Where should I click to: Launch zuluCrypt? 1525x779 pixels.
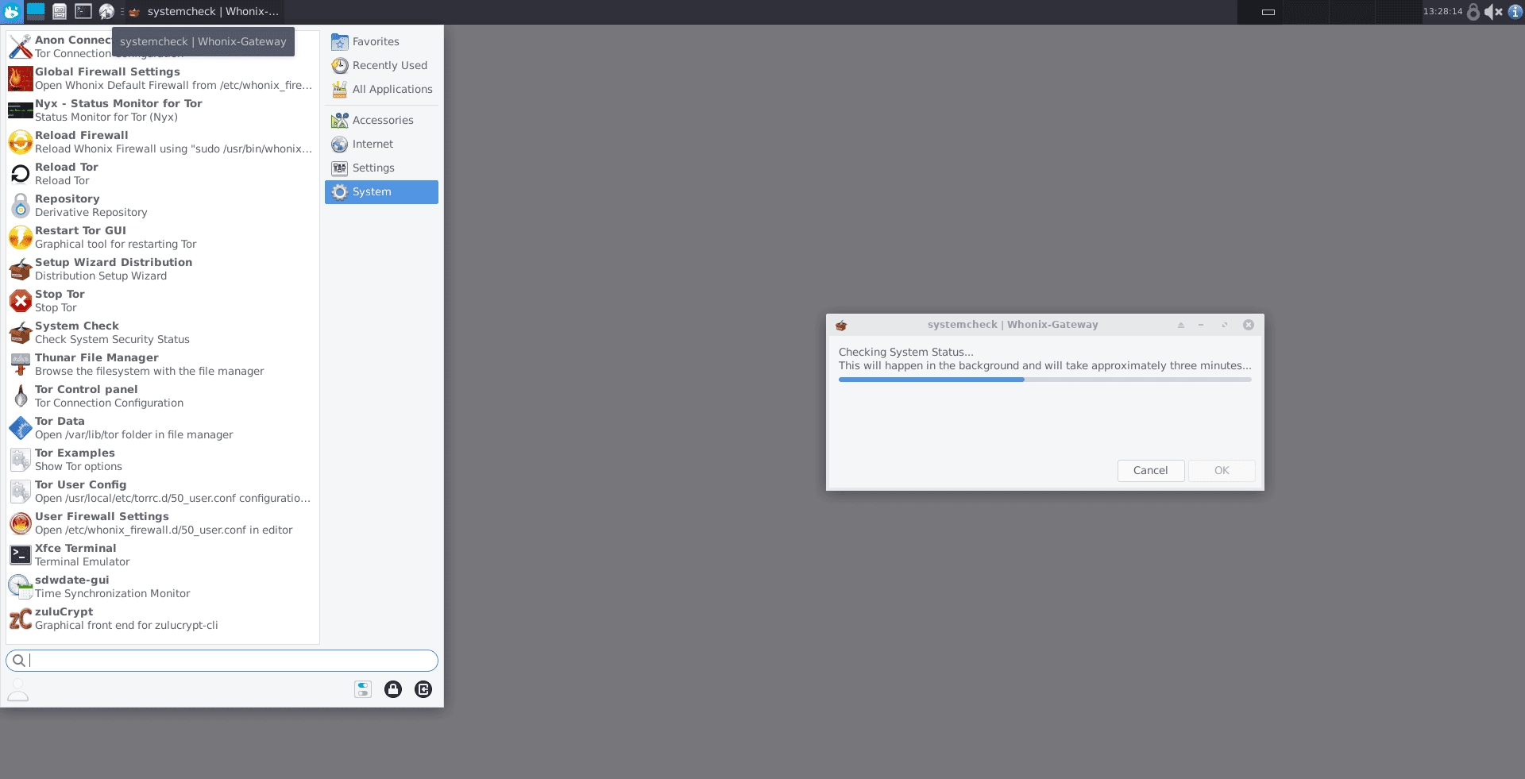pyautogui.click(x=162, y=619)
